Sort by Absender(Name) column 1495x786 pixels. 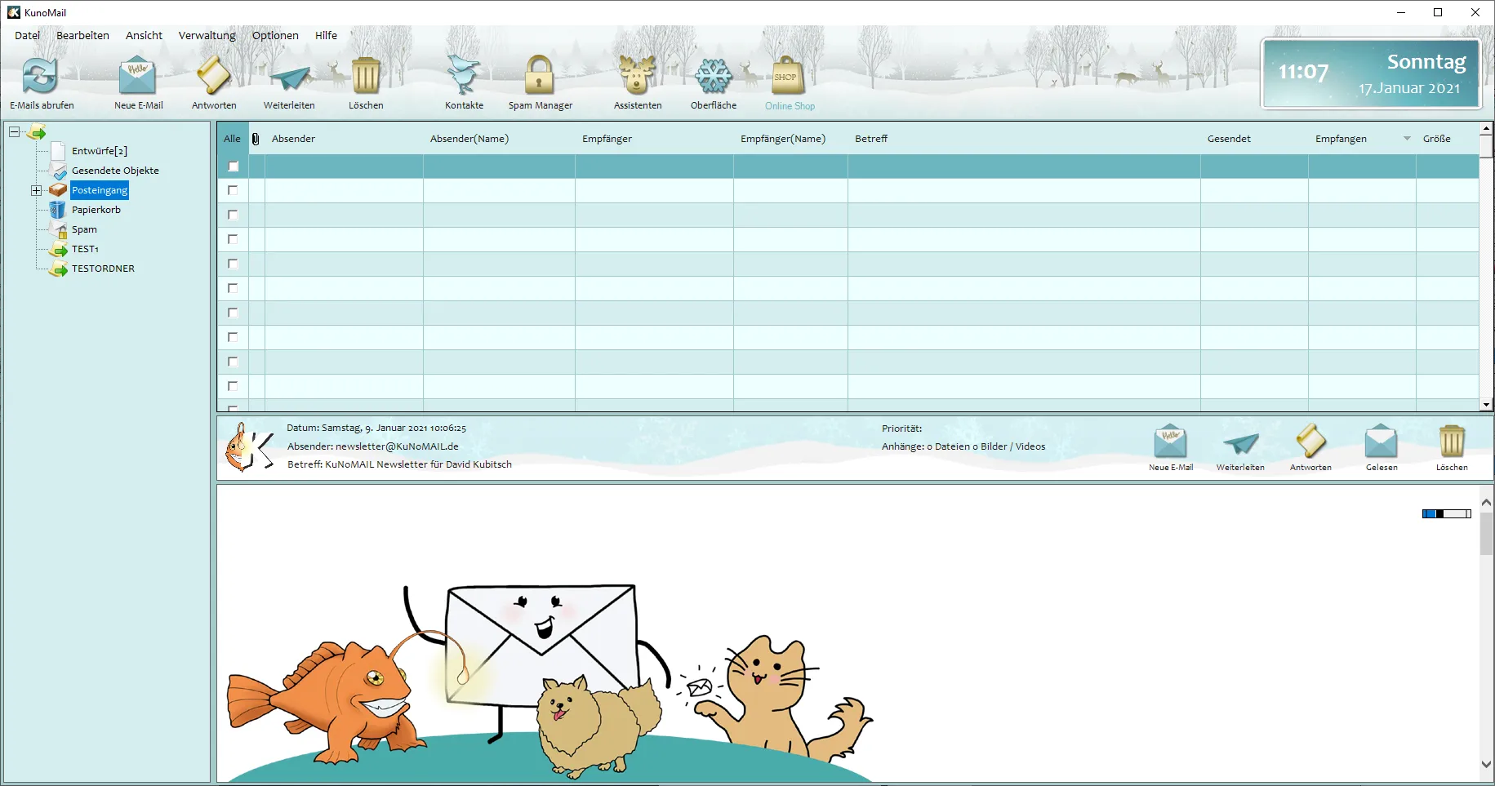click(469, 139)
